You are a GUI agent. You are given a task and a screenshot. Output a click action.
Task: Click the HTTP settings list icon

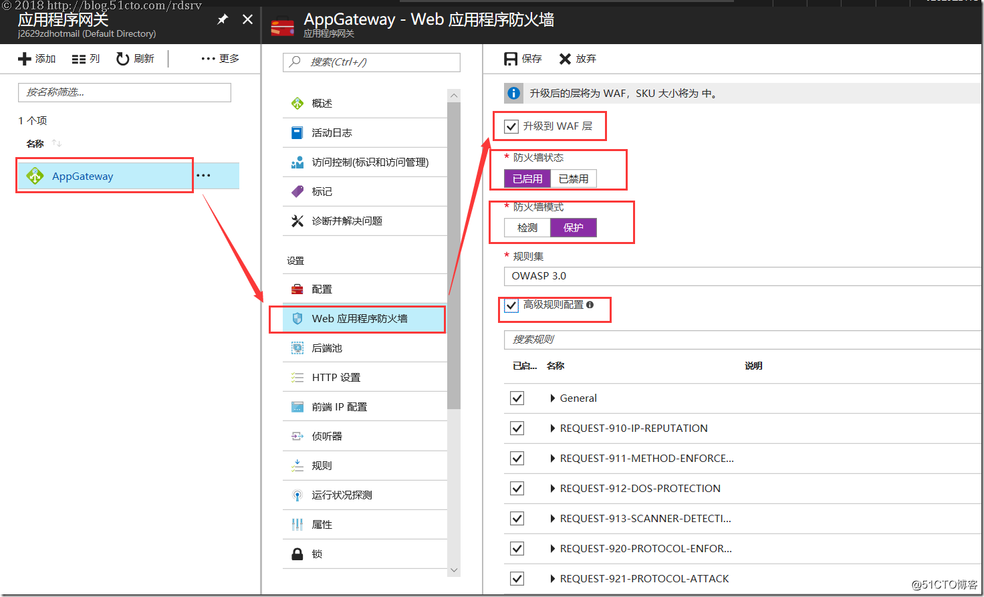[x=297, y=377]
